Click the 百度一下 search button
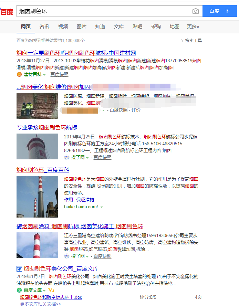 click(x=219, y=11)
